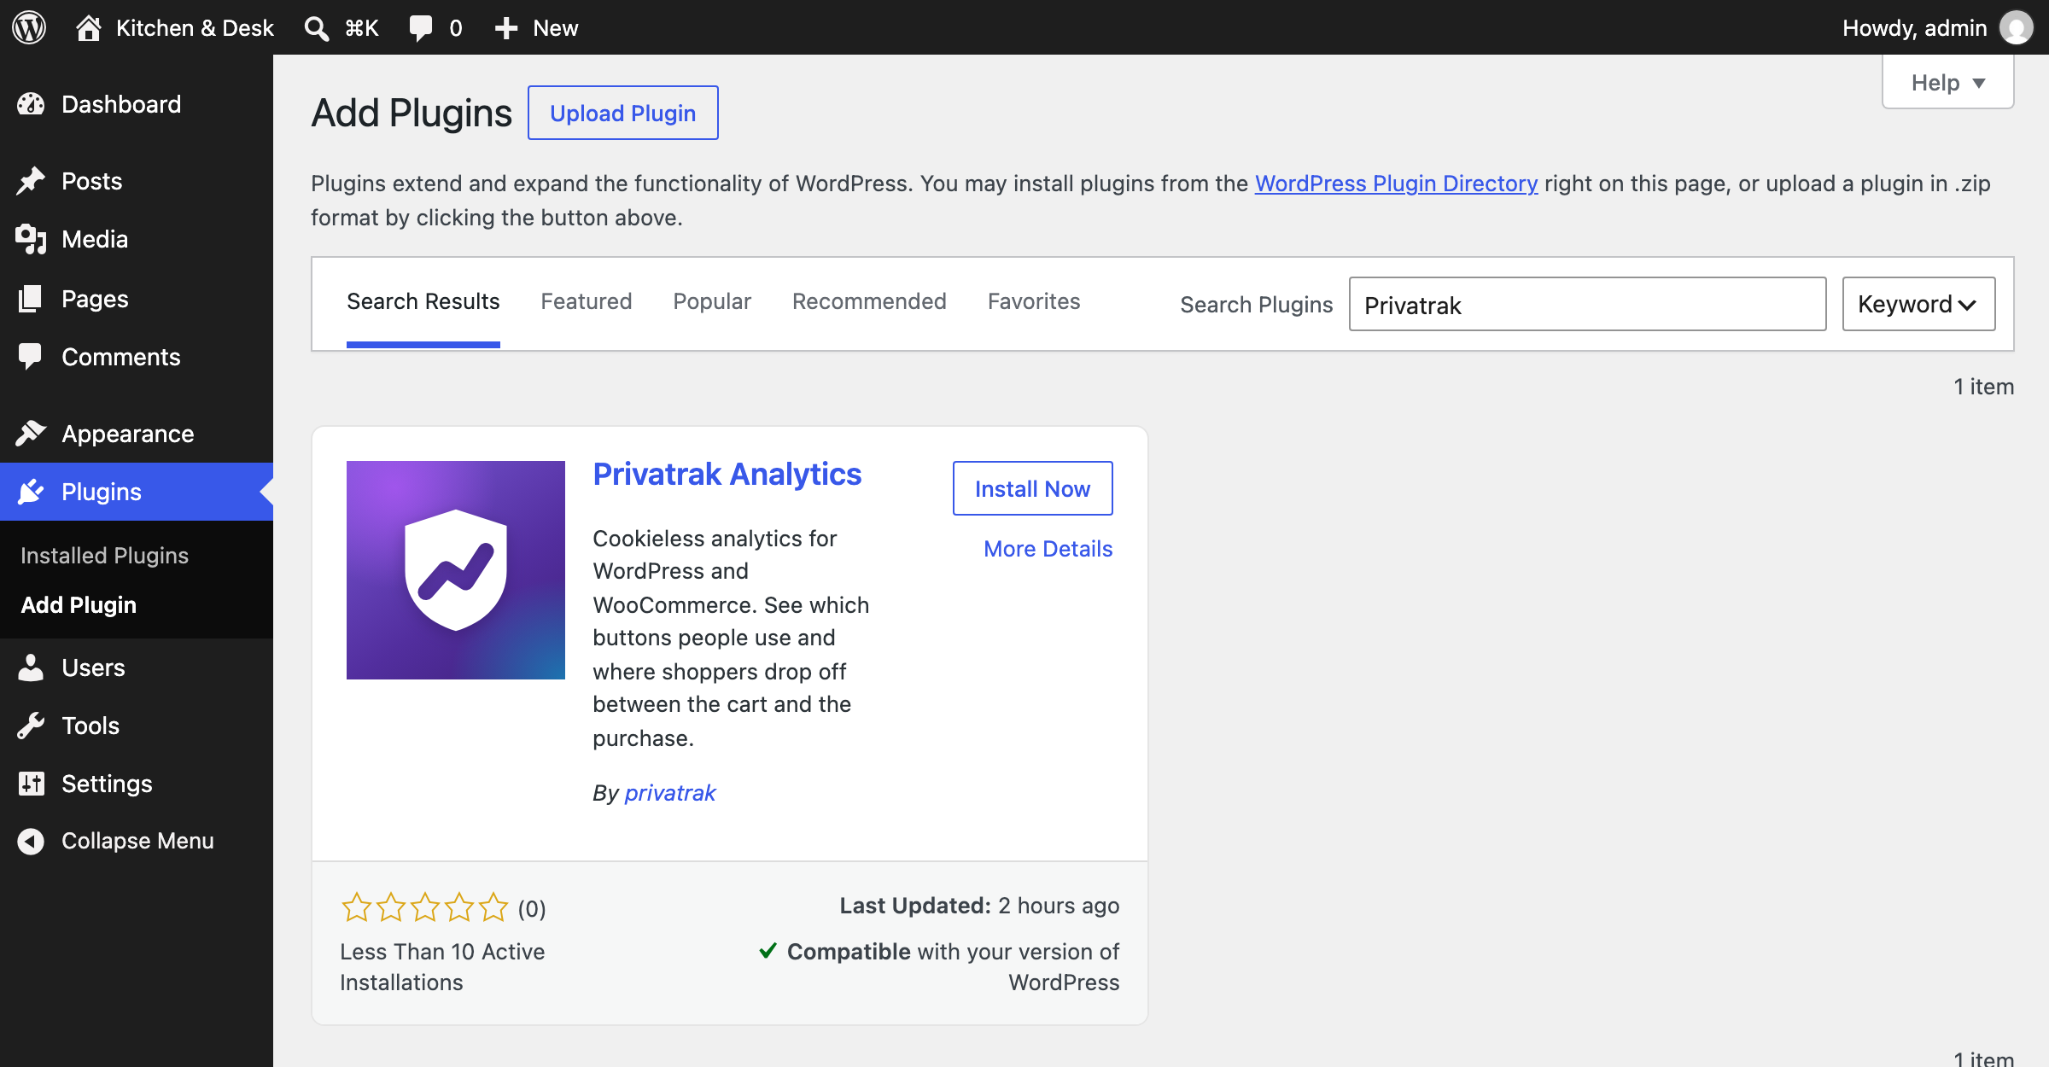
Task: Open the privatrak author link
Action: (x=670, y=793)
